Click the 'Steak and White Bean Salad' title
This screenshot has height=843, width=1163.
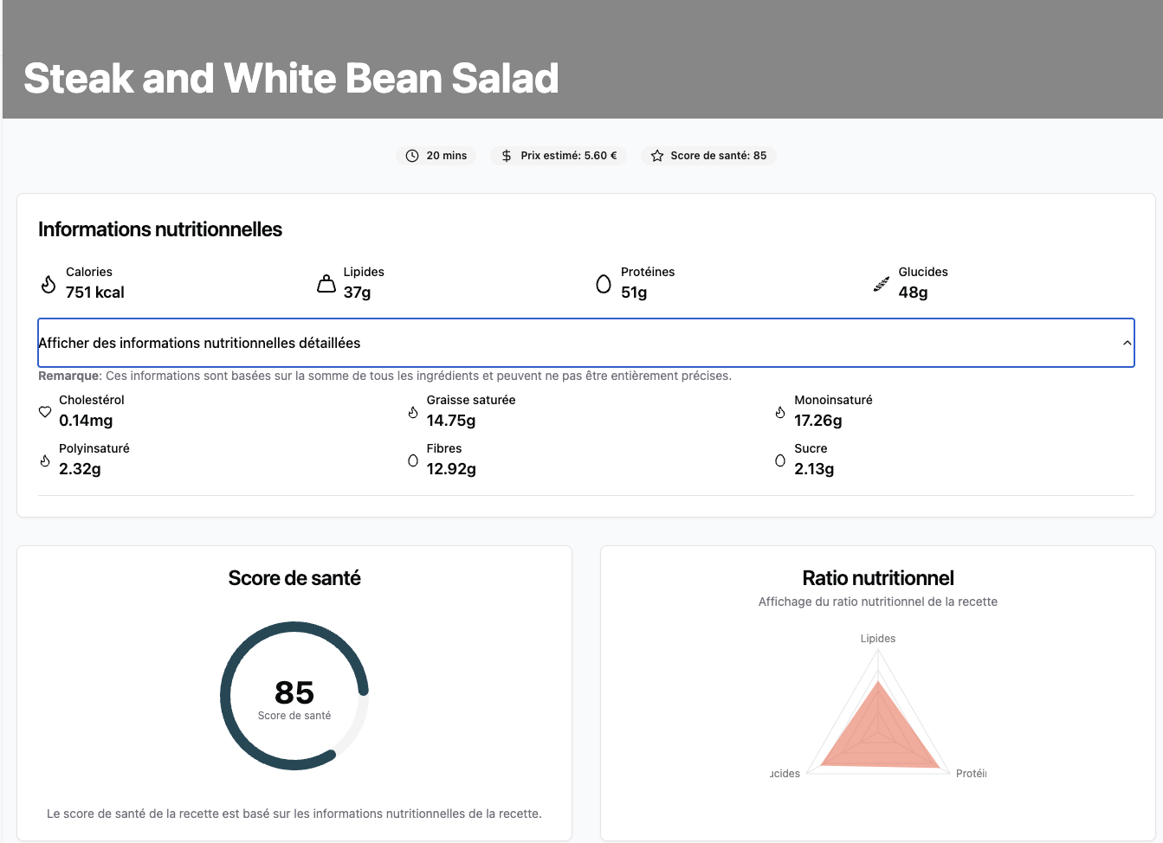click(x=291, y=78)
